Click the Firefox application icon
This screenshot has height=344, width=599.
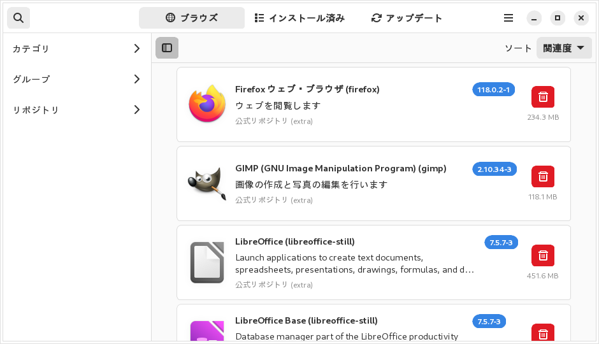[207, 104]
